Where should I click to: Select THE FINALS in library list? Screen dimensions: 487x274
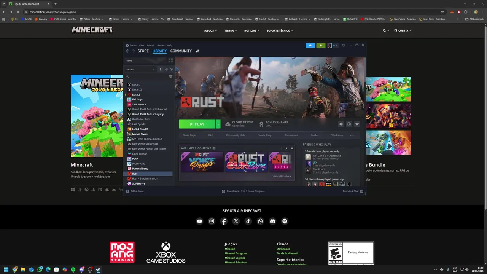(139, 104)
